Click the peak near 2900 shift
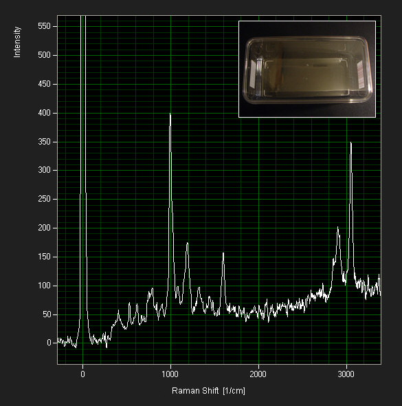The height and width of the screenshot is (406, 402). 337,229
